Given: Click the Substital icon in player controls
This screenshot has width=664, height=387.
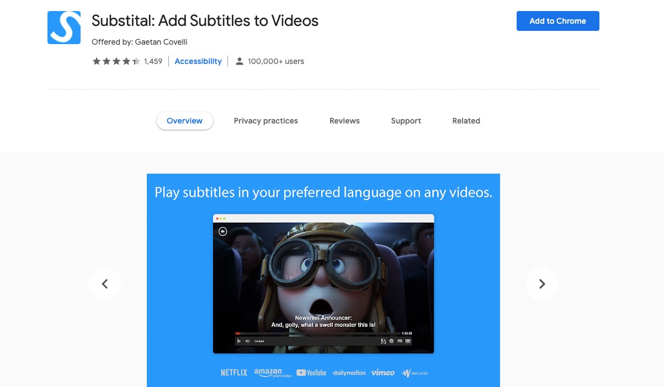Looking at the screenshot, I should (384, 341).
